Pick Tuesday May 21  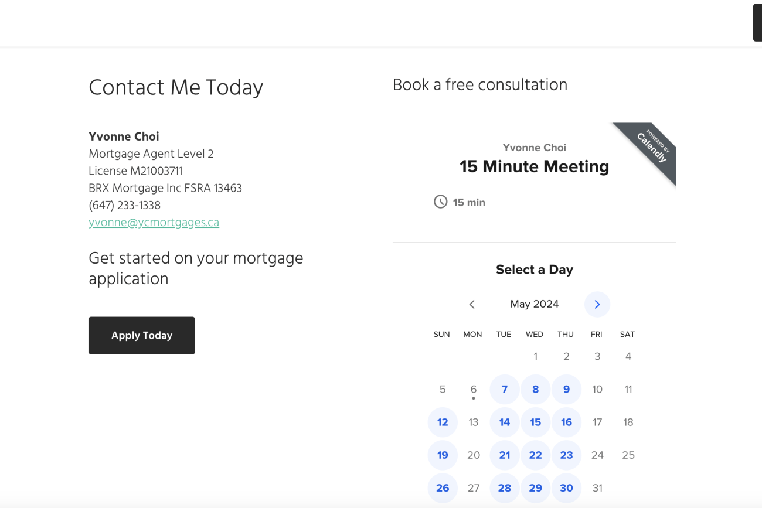point(504,455)
